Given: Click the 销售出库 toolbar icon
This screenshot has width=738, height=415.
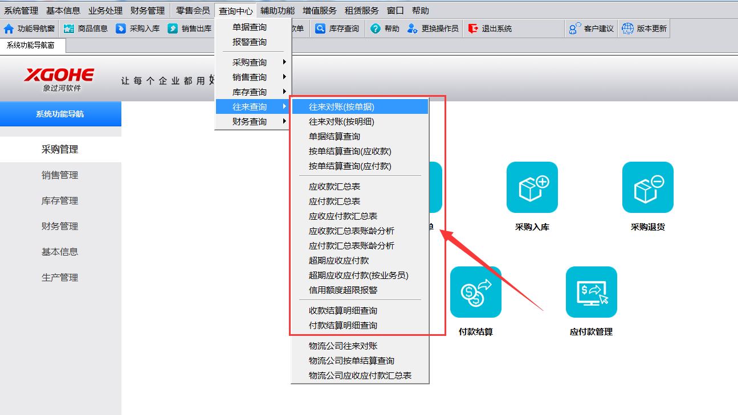Looking at the screenshot, I should [172, 28].
